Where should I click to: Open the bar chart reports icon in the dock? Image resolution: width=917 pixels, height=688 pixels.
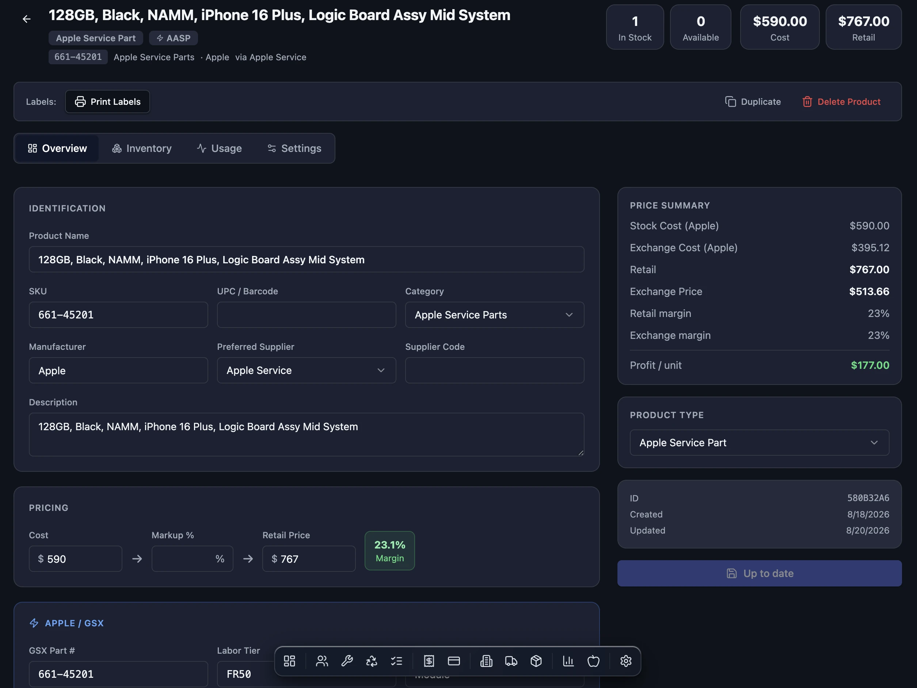[x=568, y=661]
